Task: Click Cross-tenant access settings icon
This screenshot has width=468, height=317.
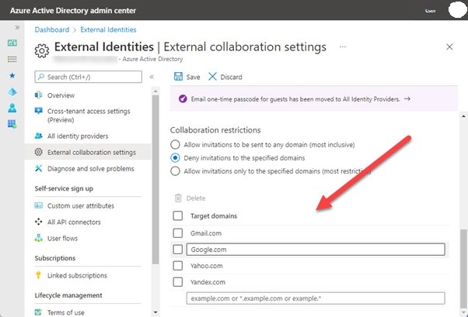Action: click(x=39, y=111)
